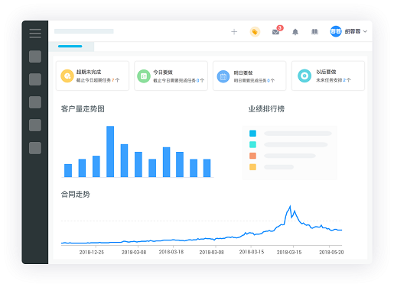Click the plus (add new) icon
Viewport: 394px width, 287px height.
coord(234,32)
